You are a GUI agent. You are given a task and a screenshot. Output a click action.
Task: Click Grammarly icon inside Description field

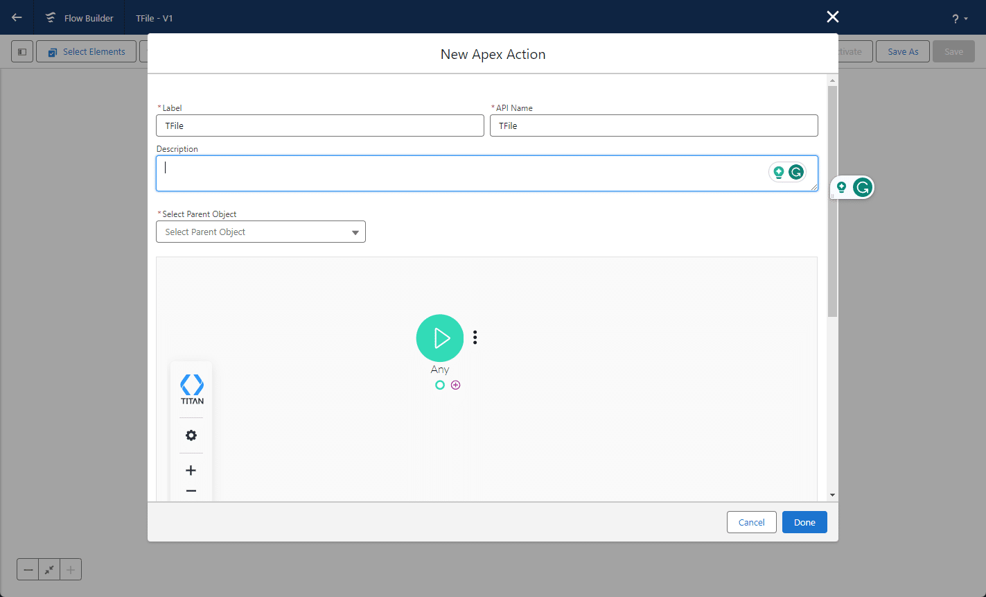[796, 172]
